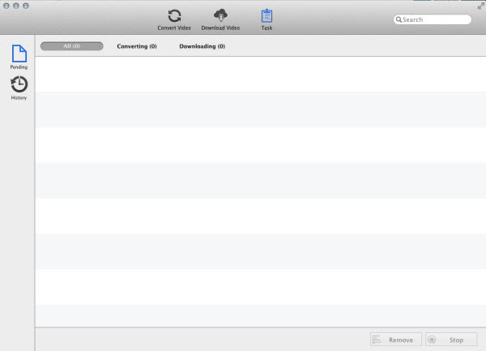Switch to the Converting (0) tab

(137, 46)
